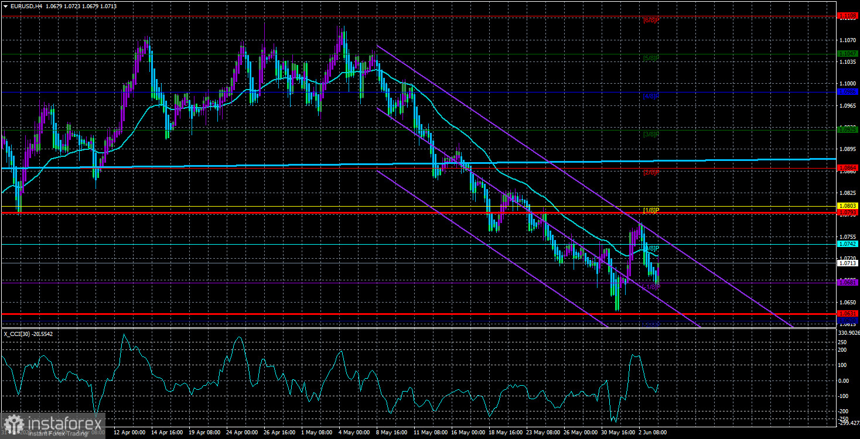Select the [3/8]P Murrey level label
860x439 pixels.
(x=651, y=134)
